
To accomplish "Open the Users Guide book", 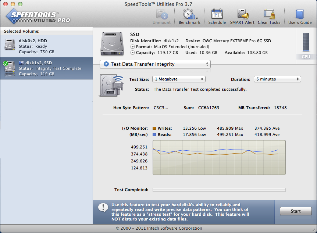I will 300,14.
